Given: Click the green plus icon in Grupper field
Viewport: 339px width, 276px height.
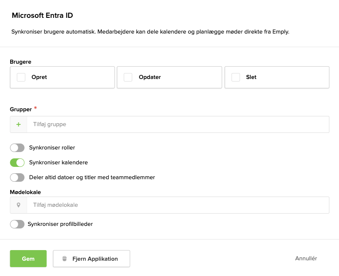Looking at the screenshot, I should 18,124.
